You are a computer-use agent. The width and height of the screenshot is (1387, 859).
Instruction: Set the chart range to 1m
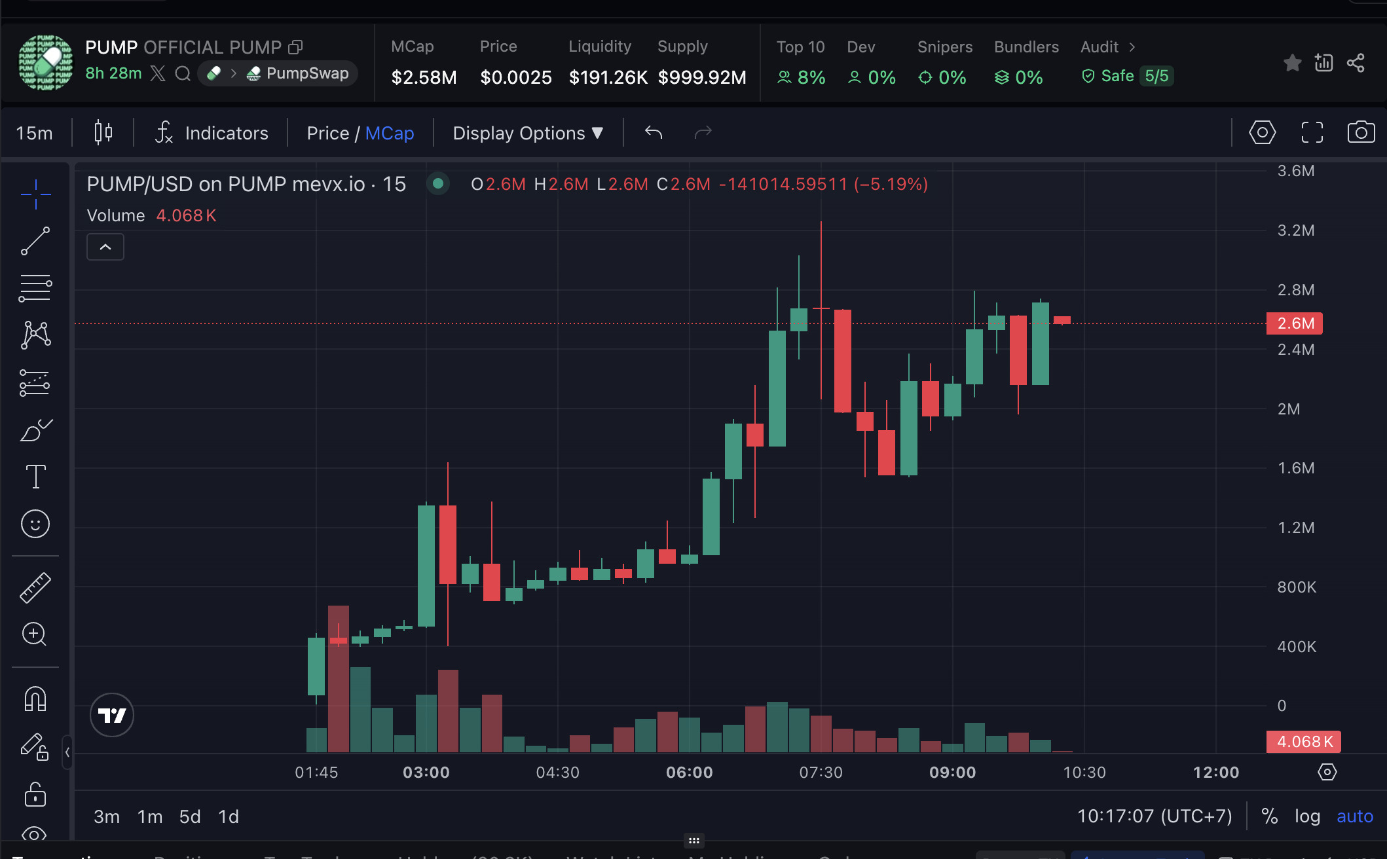click(150, 816)
